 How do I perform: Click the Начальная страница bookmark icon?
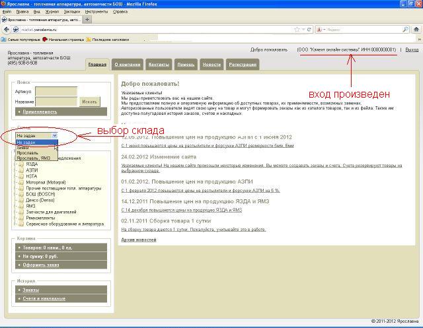tap(45, 40)
